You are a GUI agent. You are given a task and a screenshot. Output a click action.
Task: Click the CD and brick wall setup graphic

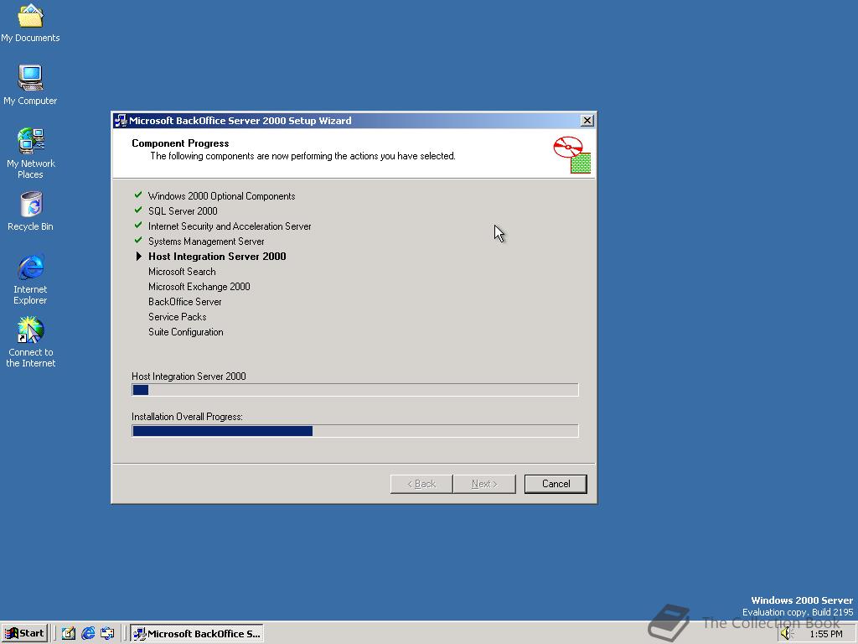pyautogui.click(x=571, y=155)
